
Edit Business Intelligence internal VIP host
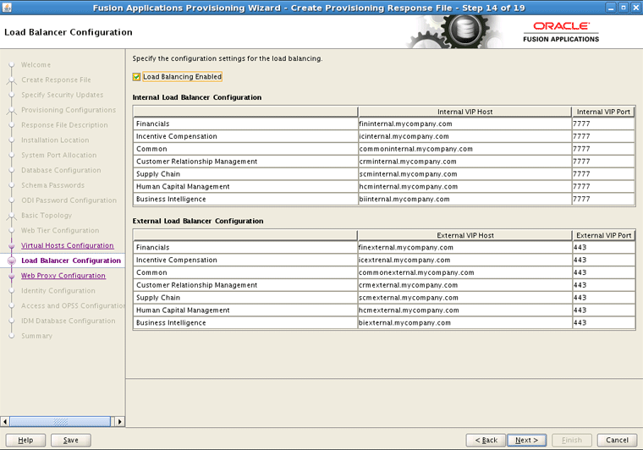click(x=464, y=199)
